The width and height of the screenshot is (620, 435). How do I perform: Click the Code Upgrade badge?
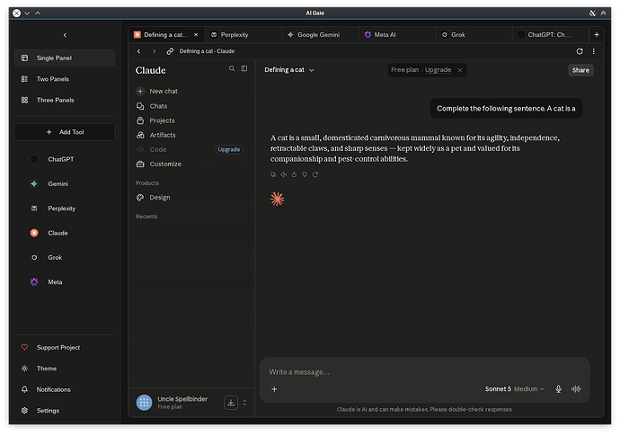click(x=229, y=149)
